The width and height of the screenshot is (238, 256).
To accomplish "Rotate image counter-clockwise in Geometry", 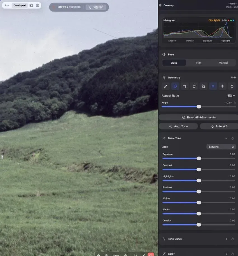I will point(204,86).
